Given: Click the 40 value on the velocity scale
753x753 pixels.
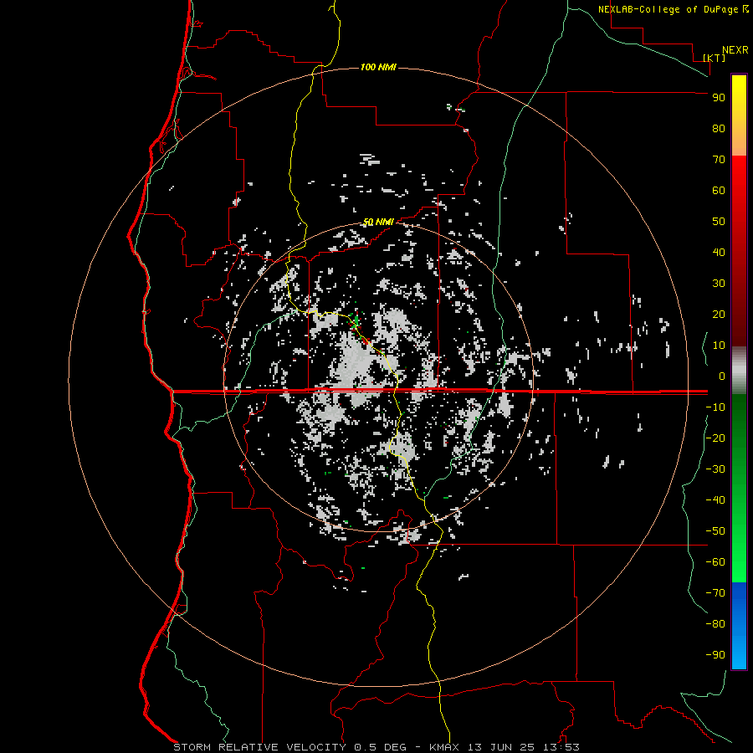Looking at the screenshot, I should (719, 252).
